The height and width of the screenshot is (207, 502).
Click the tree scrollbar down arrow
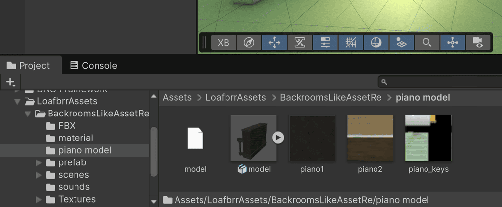click(154, 201)
